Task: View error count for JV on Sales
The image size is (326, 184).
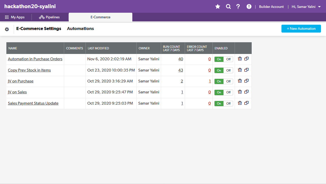Action: click(210, 92)
